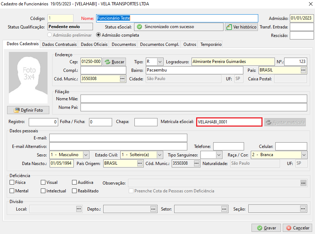Check the Física deficiency box
This screenshot has height=234, width=315.
point(12,182)
